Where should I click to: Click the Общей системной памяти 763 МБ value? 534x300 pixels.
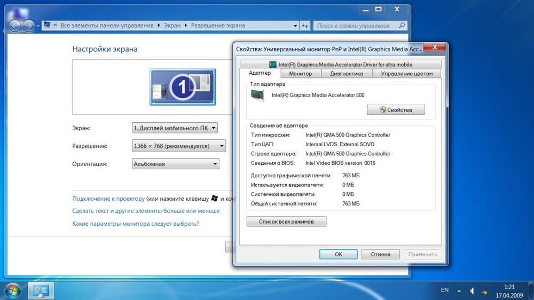pyautogui.click(x=351, y=203)
